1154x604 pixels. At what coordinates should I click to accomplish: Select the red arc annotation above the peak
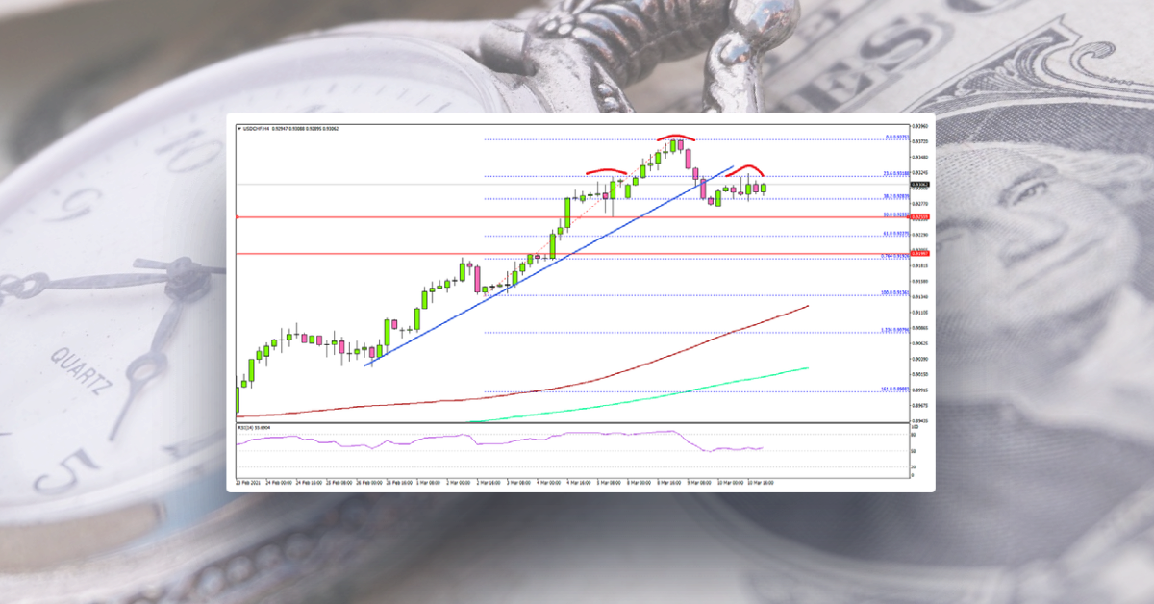[x=673, y=138]
